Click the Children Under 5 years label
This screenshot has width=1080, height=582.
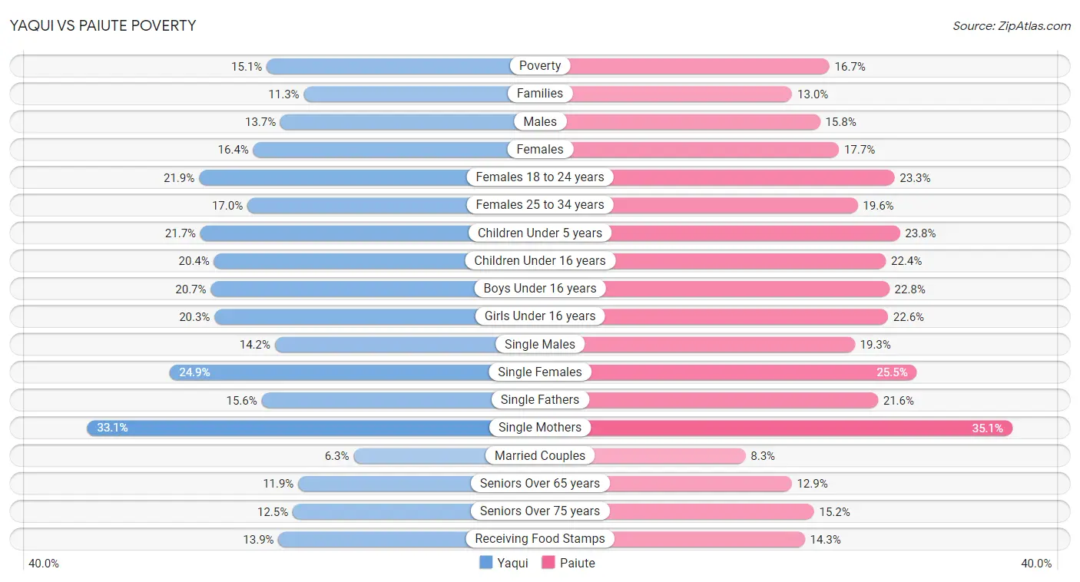point(540,233)
